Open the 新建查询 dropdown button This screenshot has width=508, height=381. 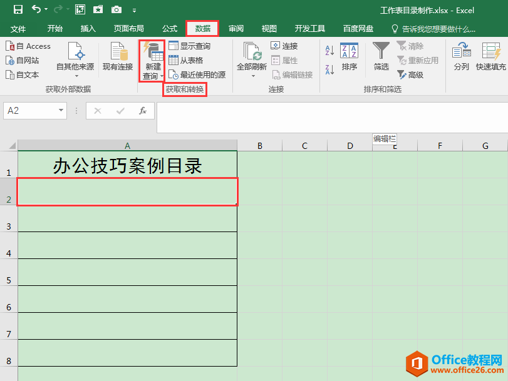point(152,61)
